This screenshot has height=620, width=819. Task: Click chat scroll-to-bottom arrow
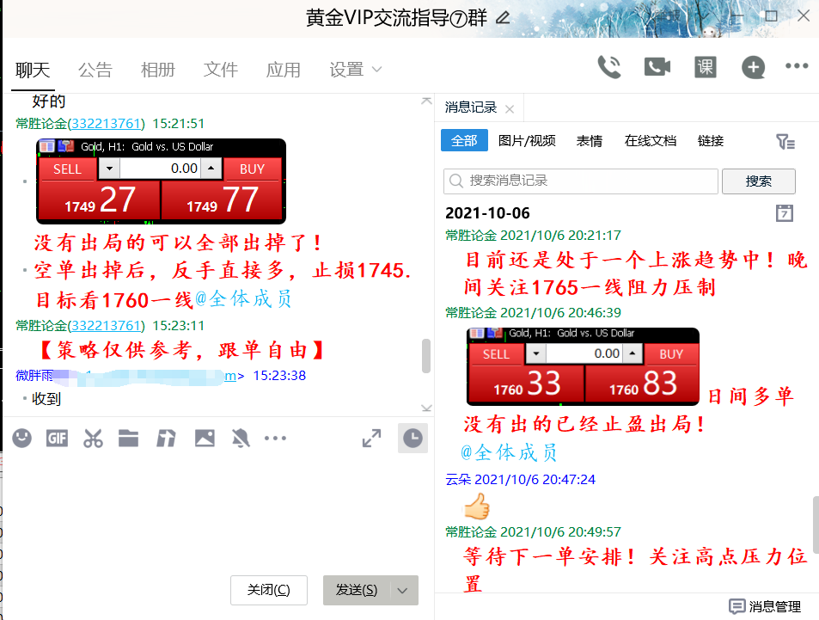(x=426, y=408)
